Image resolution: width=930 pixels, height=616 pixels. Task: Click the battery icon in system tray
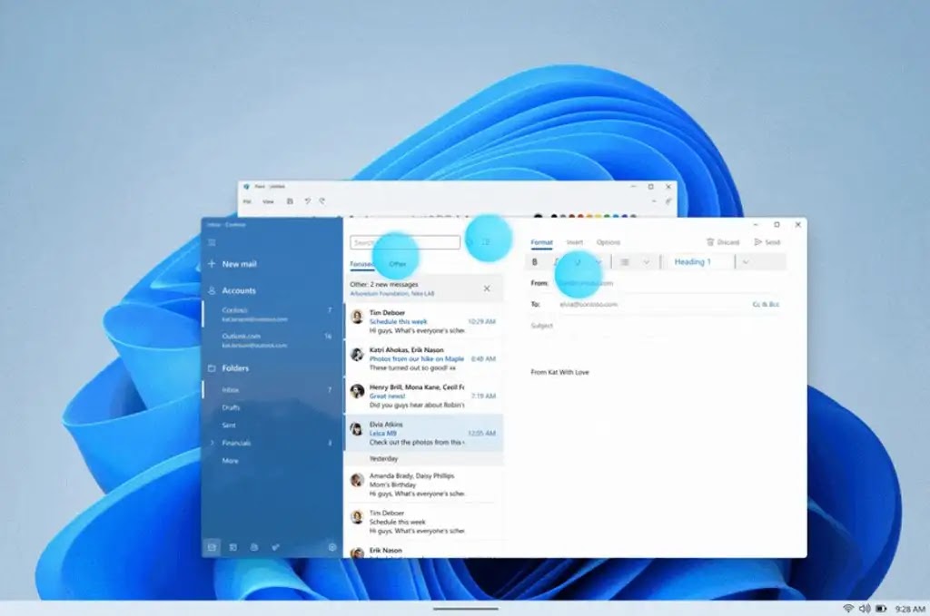click(881, 609)
